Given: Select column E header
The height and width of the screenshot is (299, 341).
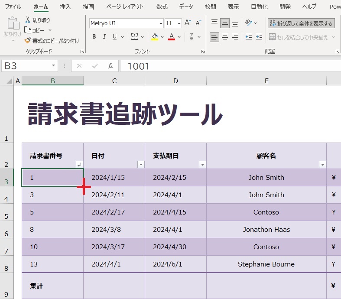Looking at the screenshot, I should tap(266, 81).
